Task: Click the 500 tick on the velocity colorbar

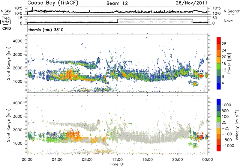Action: tap(225, 111)
